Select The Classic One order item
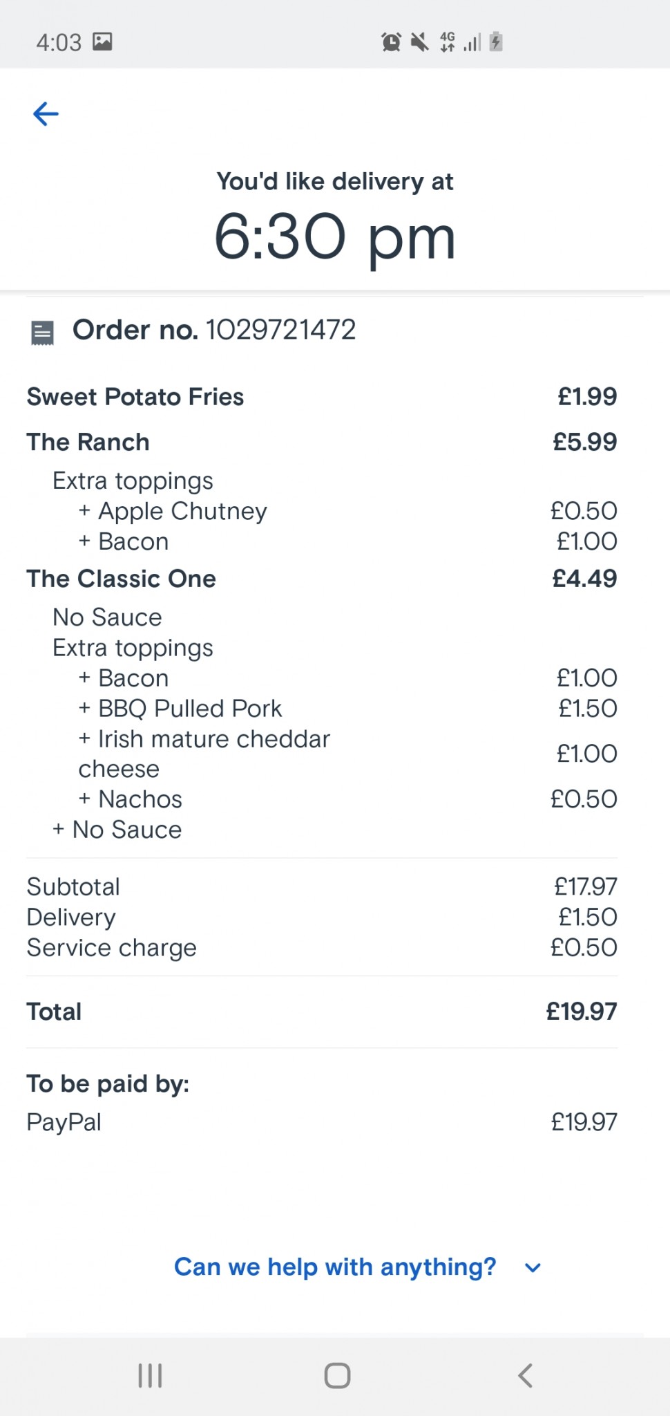 click(x=121, y=579)
